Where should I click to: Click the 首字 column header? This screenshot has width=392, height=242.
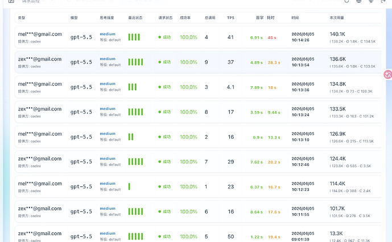click(260, 18)
